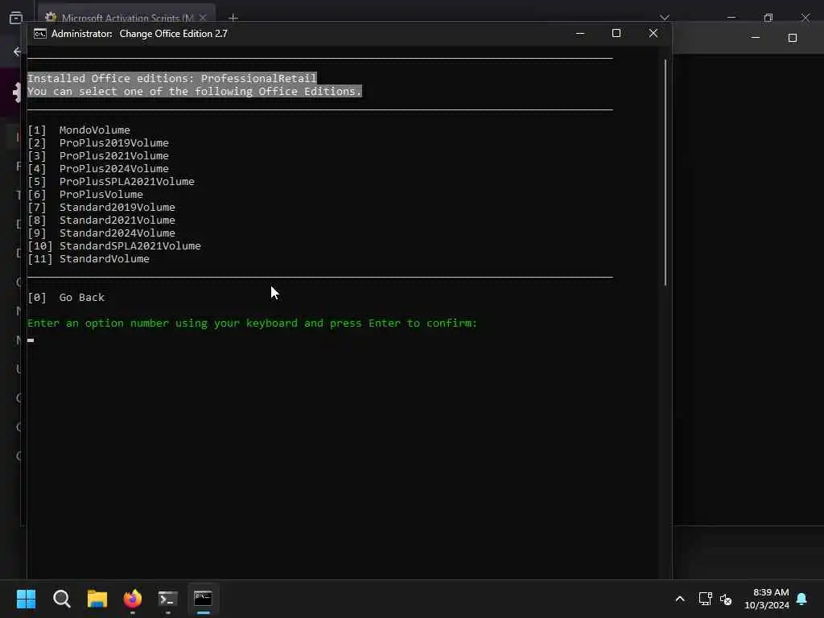Click ProPlusSPLA2021Volume option text
Image resolution: width=824 pixels, height=618 pixels.
126,181
